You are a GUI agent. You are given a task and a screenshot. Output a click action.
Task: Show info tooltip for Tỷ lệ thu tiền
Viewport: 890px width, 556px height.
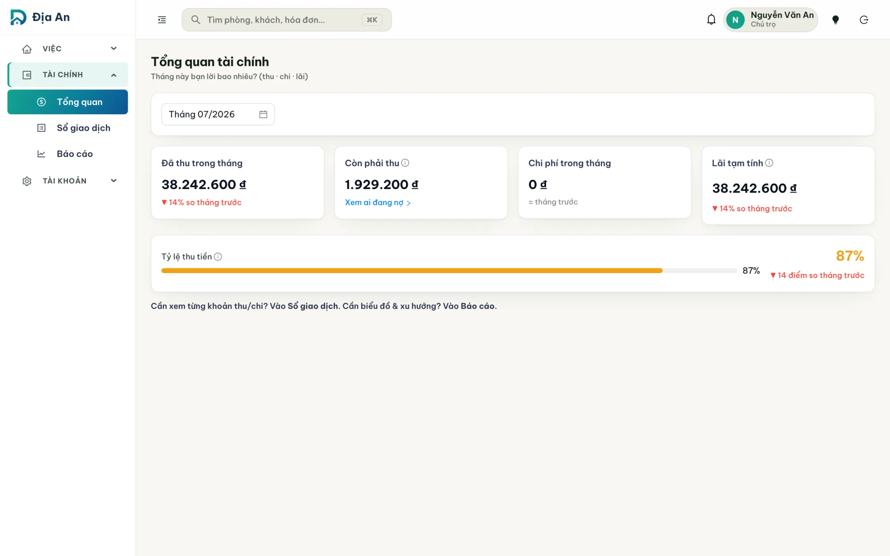[x=218, y=257]
